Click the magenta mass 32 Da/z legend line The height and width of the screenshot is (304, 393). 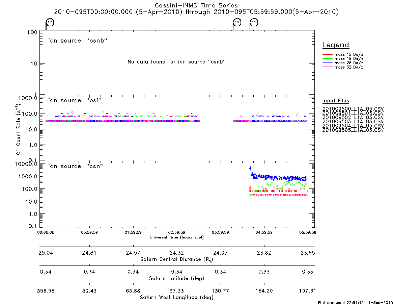[x=327, y=67]
